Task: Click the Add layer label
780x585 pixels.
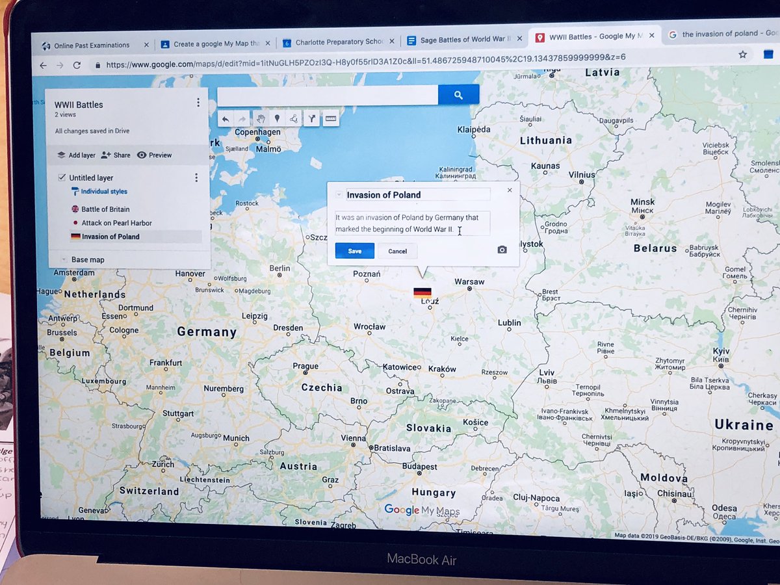Action: point(82,155)
